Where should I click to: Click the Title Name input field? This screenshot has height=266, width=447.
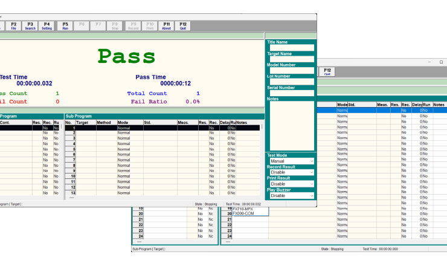[290, 48]
